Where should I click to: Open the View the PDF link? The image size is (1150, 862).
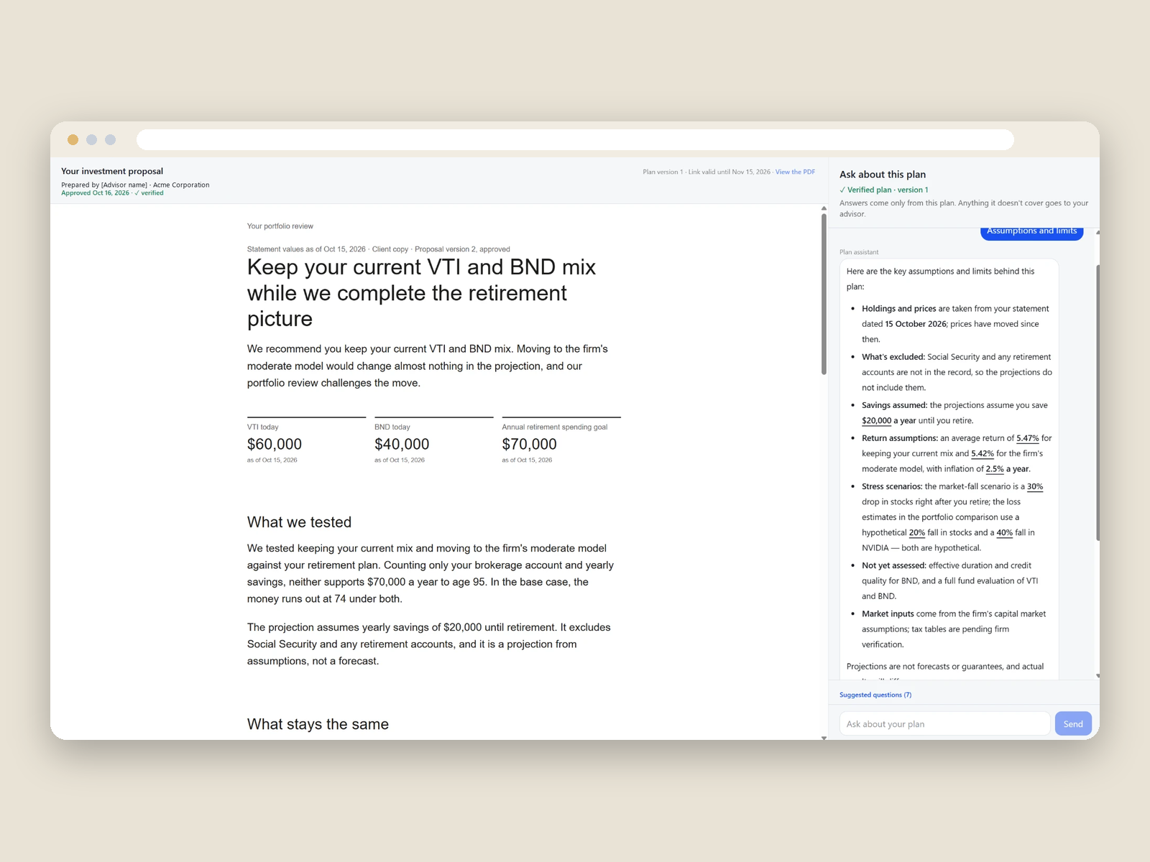coord(795,172)
